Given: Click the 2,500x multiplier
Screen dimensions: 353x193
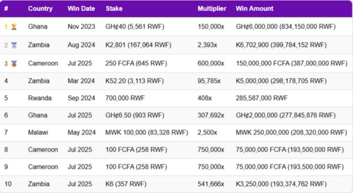Looking at the screenshot, I should coord(208,132).
